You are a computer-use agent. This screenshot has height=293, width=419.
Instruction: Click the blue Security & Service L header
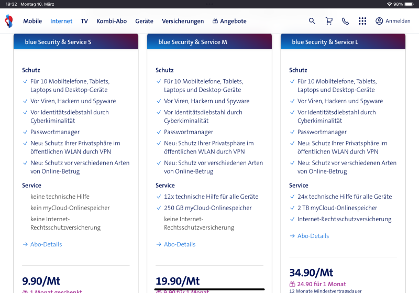343,42
